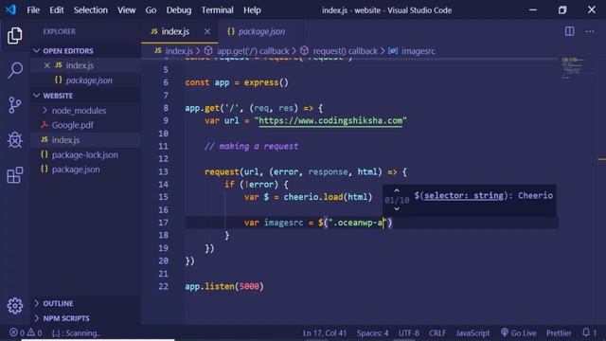Click line number 13 in gutter
The width and height of the screenshot is (606, 341).
click(164, 171)
